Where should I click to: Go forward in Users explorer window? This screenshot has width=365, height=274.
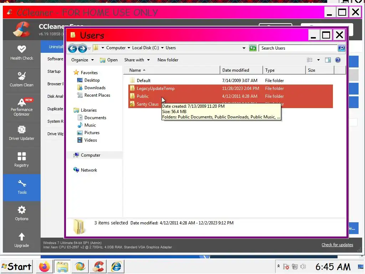[x=82, y=49]
